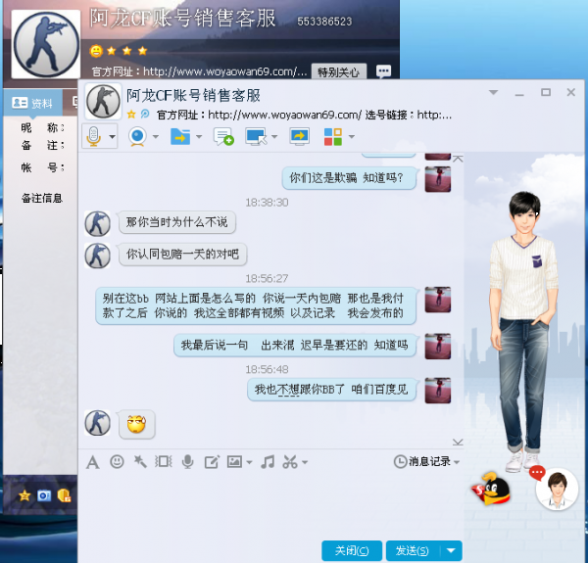The height and width of the screenshot is (563, 588).
Task: Click the 备注信息 label in profile window
Action: tap(41, 198)
